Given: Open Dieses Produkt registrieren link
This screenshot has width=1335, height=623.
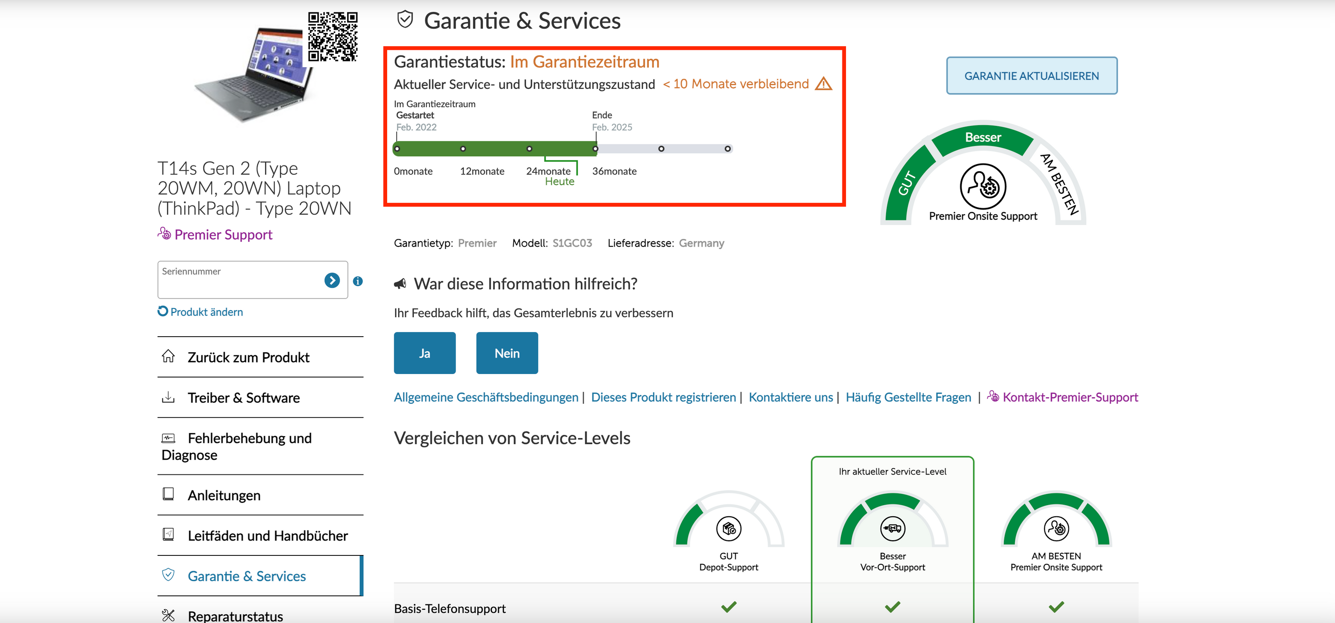Looking at the screenshot, I should pos(663,397).
